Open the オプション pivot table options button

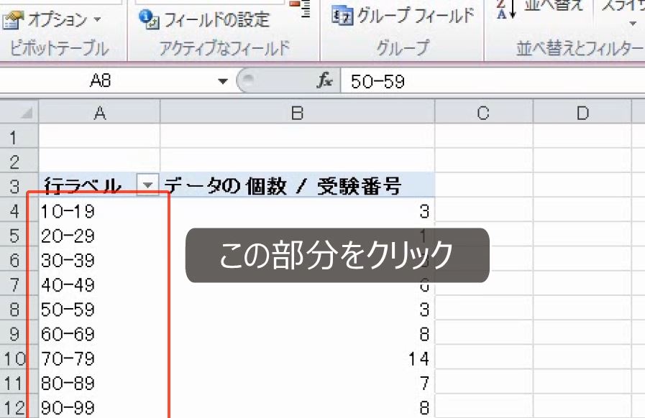52,19
